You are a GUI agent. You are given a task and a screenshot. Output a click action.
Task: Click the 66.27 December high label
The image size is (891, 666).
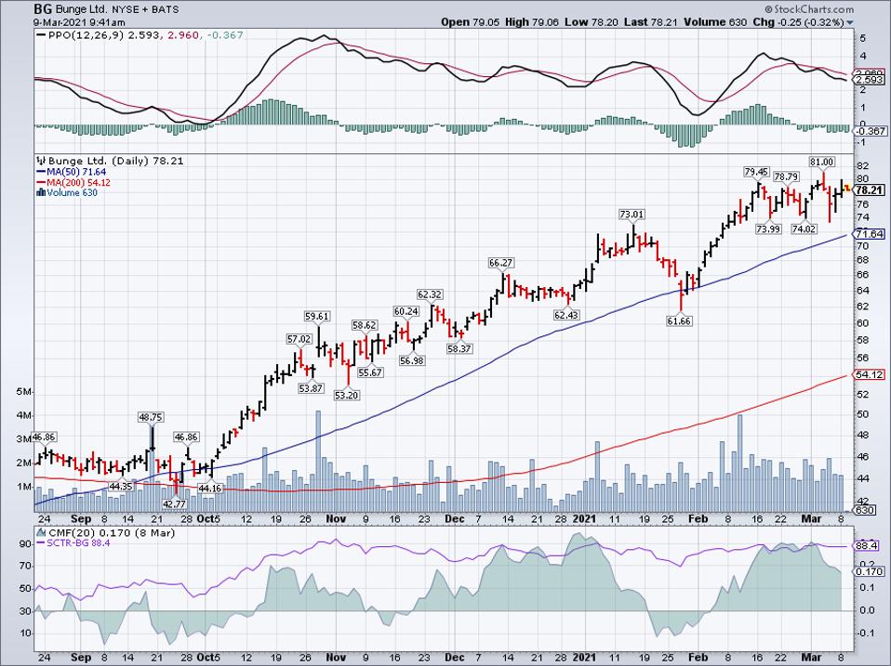click(500, 263)
